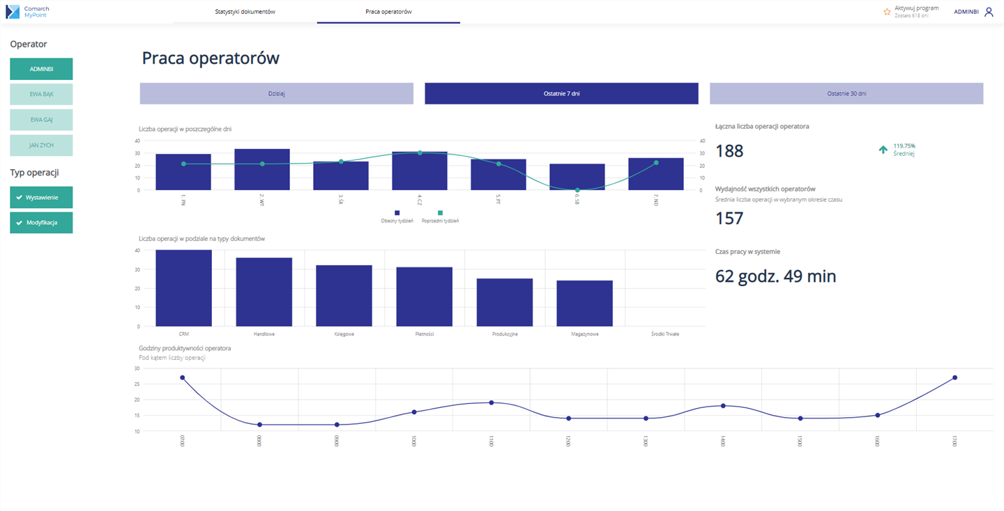The image size is (1004, 511).
Task: Open the ADMINBI user profile icon
Action: [x=989, y=12]
